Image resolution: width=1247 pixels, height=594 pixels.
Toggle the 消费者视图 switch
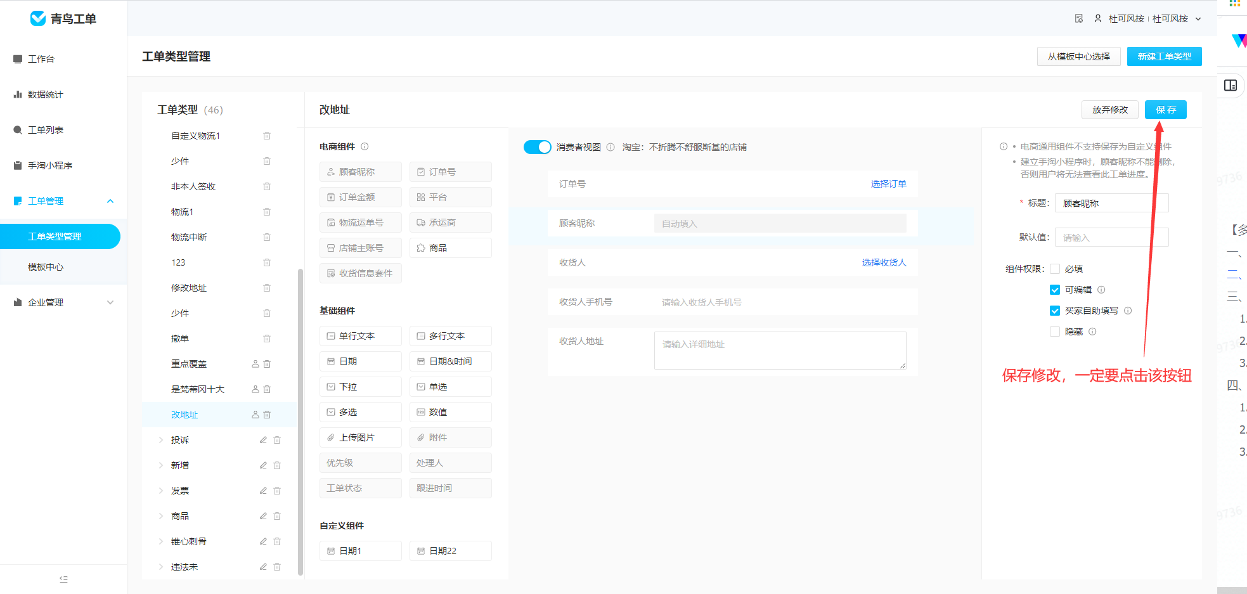[538, 147]
